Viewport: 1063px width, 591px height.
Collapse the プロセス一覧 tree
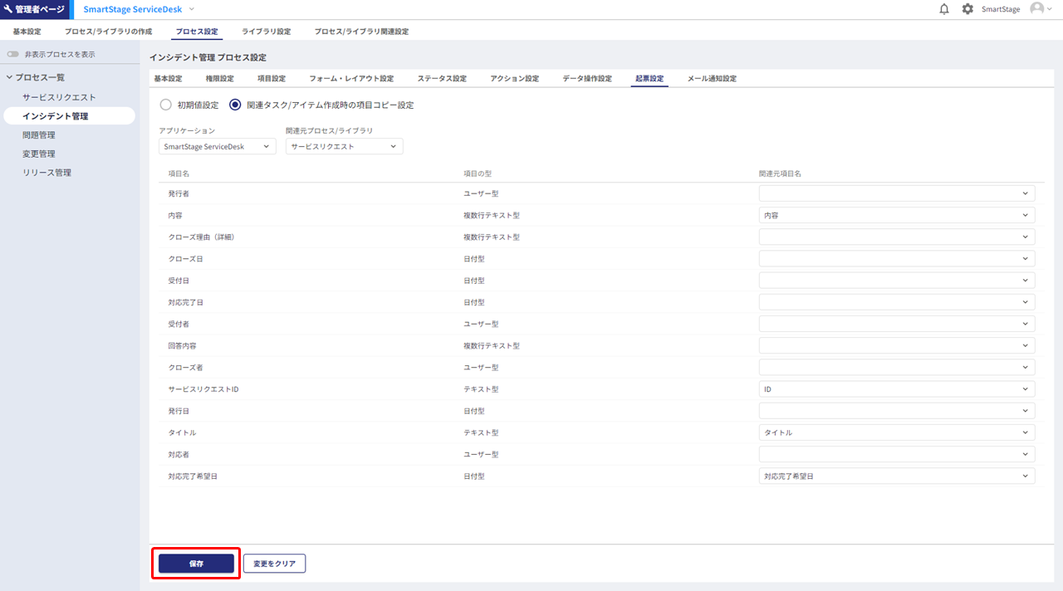click(10, 77)
